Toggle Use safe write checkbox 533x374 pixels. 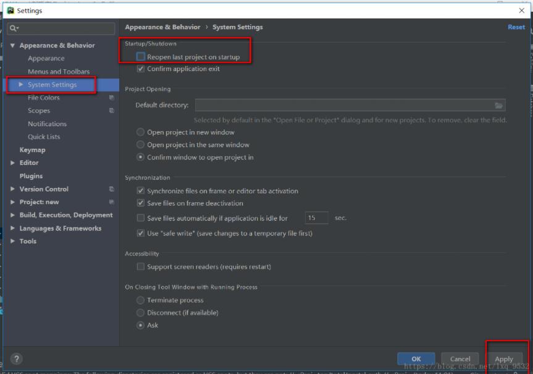point(140,234)
